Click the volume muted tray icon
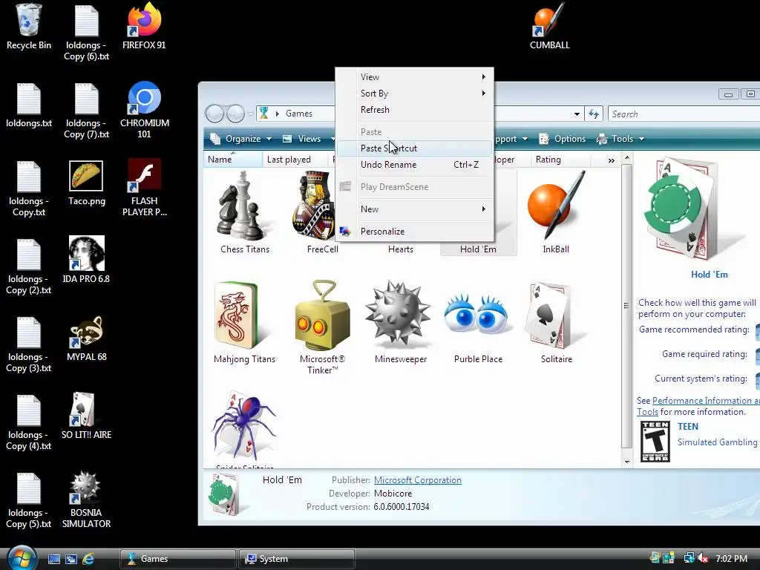This screenshot has width=760, height=570. (703, 558)
